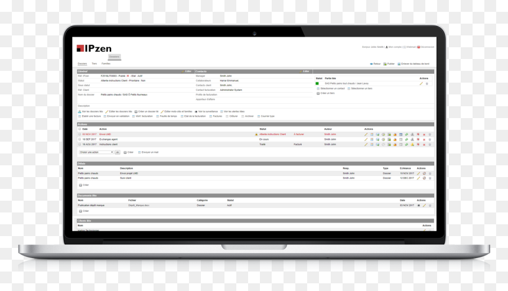
Task: Click Vérif. facturation
Action: coord(142,116)
